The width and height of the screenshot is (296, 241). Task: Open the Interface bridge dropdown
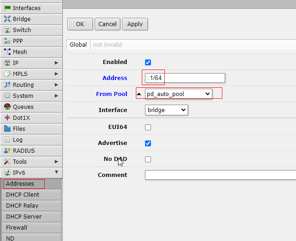pyautogui.click(x=167, y=110)
